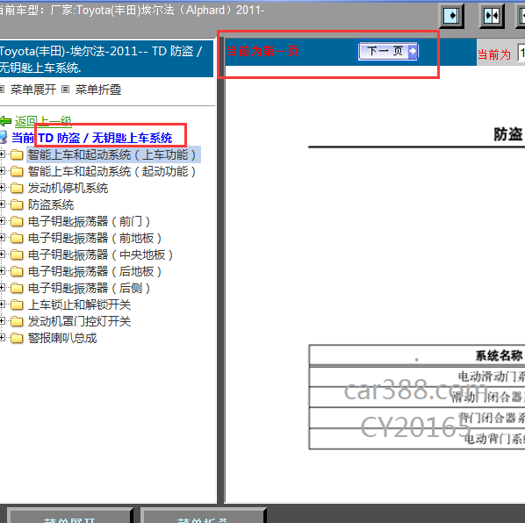Click 菜单展开 link above tree

(x=32, y=90)
